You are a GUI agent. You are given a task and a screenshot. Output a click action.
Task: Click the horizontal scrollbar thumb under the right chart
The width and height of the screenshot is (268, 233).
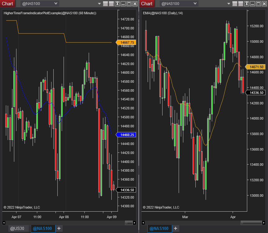pyautogui.click(x=251, y=222)
